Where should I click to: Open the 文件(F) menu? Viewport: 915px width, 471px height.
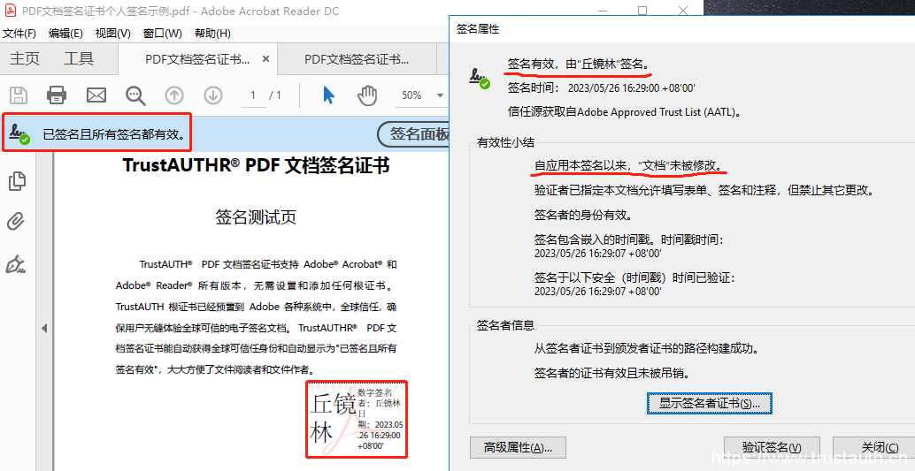click(x=19, y=34)
